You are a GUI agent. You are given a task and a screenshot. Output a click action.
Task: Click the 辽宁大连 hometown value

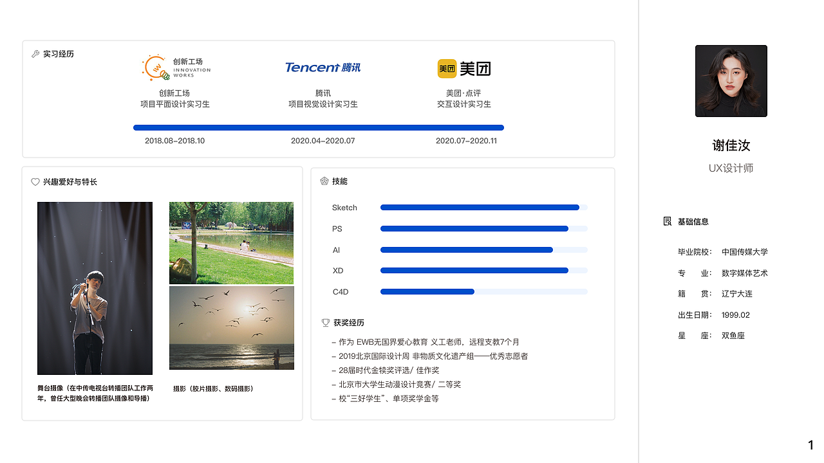pyautogui.click(x=737, y=294)
